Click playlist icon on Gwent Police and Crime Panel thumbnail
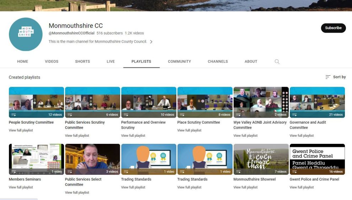The height and width of the screenshot is (200, 352). pos(294,172)
